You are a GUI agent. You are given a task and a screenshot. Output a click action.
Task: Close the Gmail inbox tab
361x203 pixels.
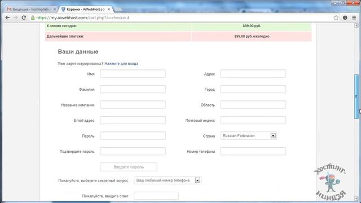(x=55, y=9)
